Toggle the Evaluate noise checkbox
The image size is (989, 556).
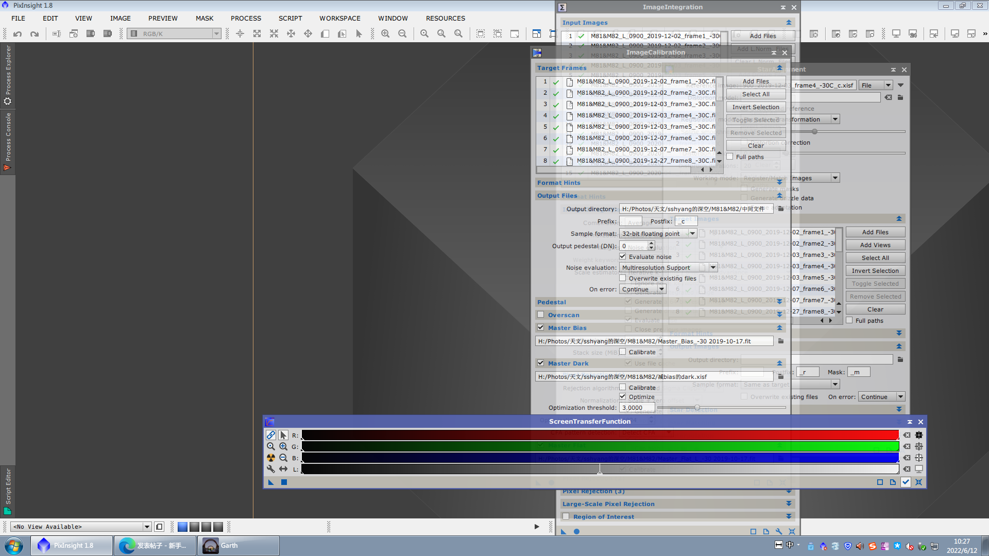(623, 256)
